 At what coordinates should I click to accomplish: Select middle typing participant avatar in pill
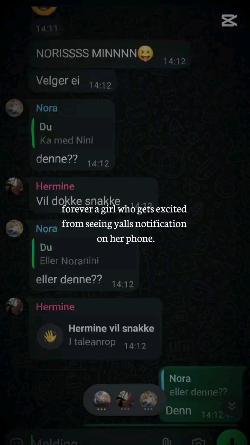click(125, 399)
